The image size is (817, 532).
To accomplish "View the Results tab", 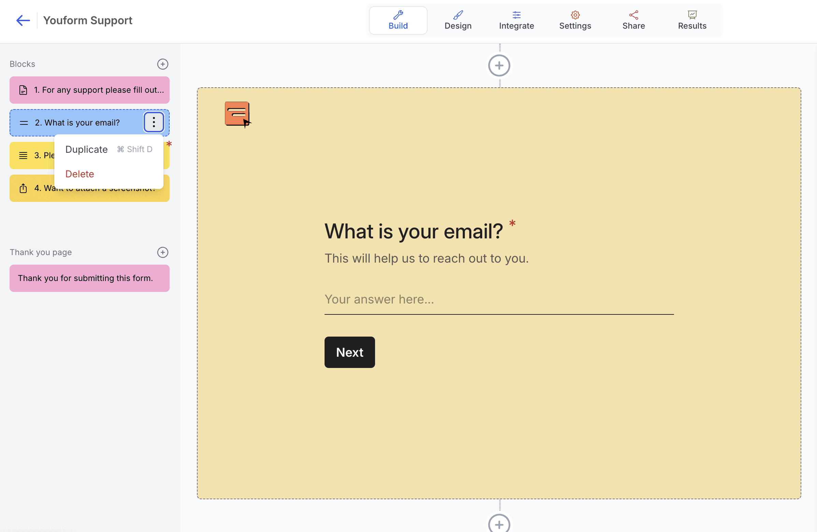I will 692,20.
